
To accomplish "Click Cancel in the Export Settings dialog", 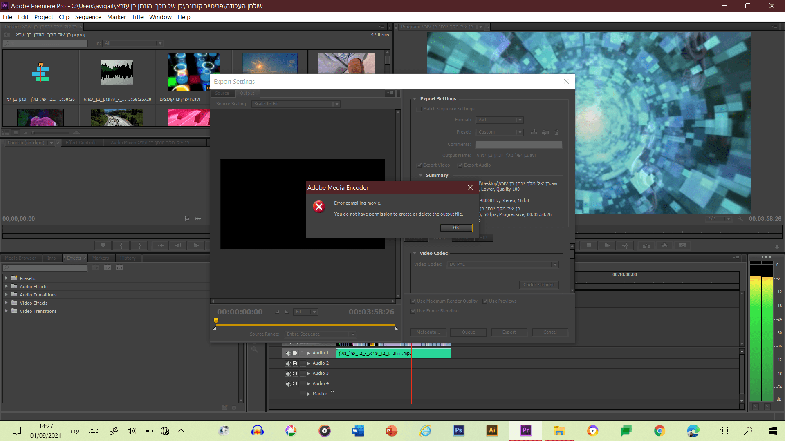I will [550, 332].
